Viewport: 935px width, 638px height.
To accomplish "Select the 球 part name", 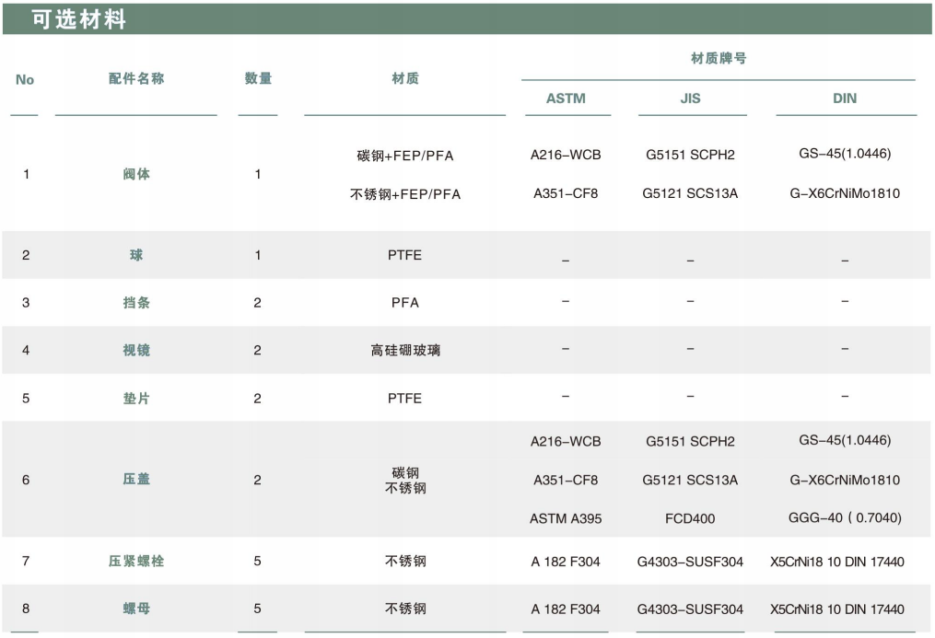I will point(136,255).
